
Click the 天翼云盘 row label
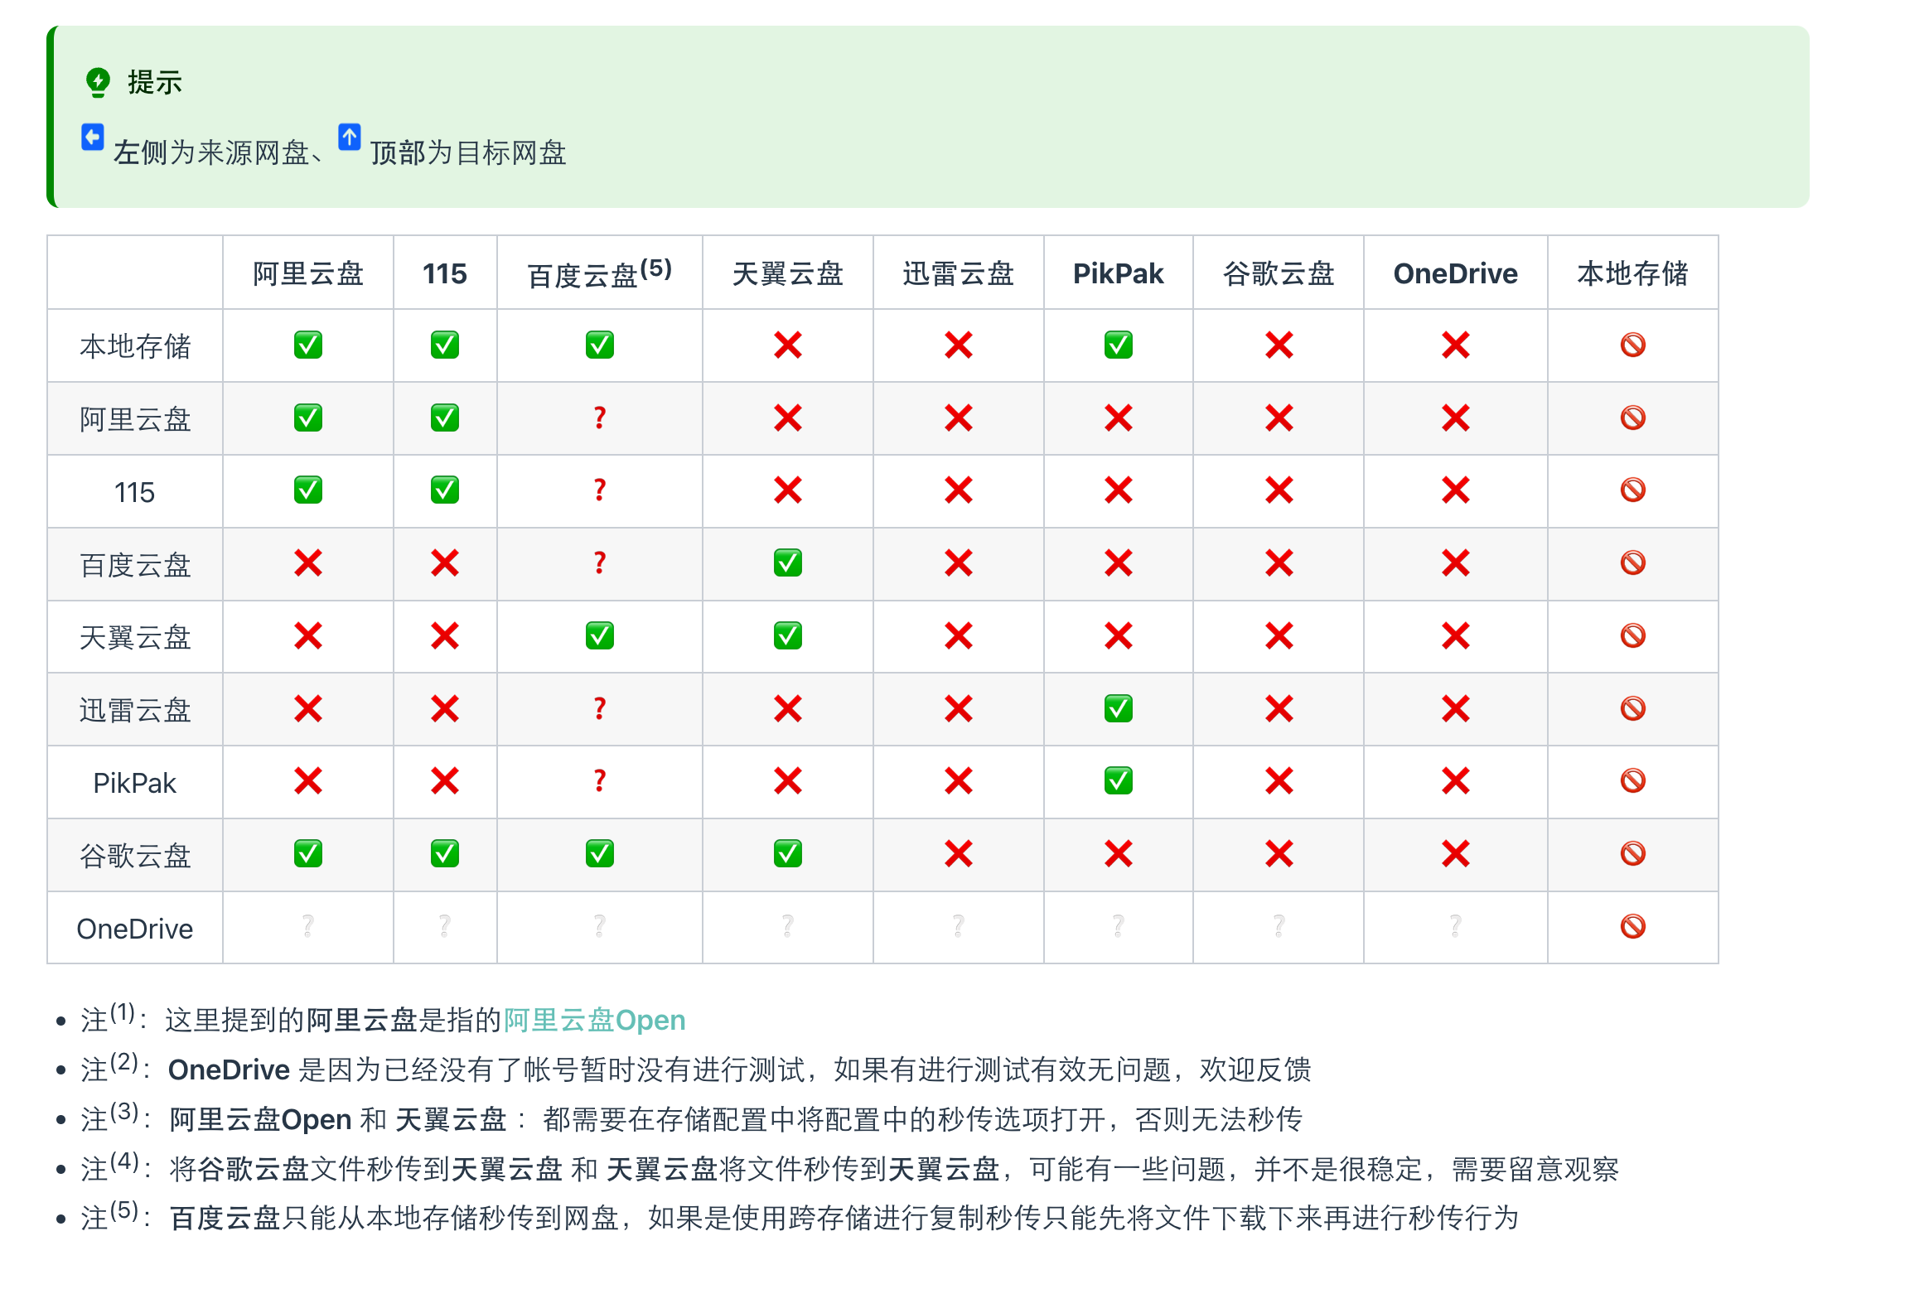[135, 637]
